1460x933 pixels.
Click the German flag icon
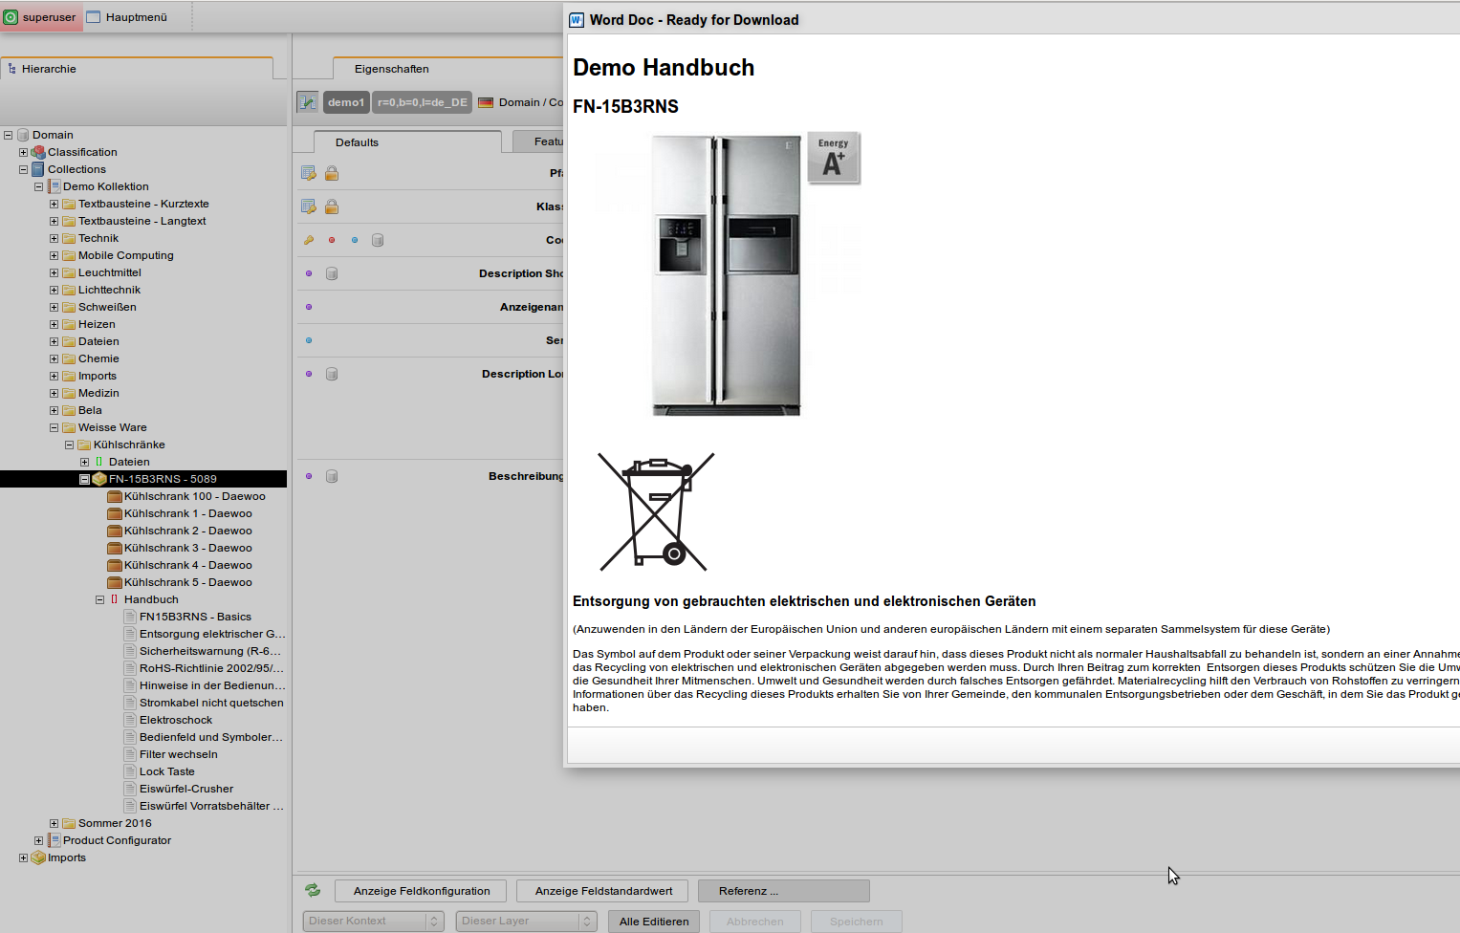point(486,102)
